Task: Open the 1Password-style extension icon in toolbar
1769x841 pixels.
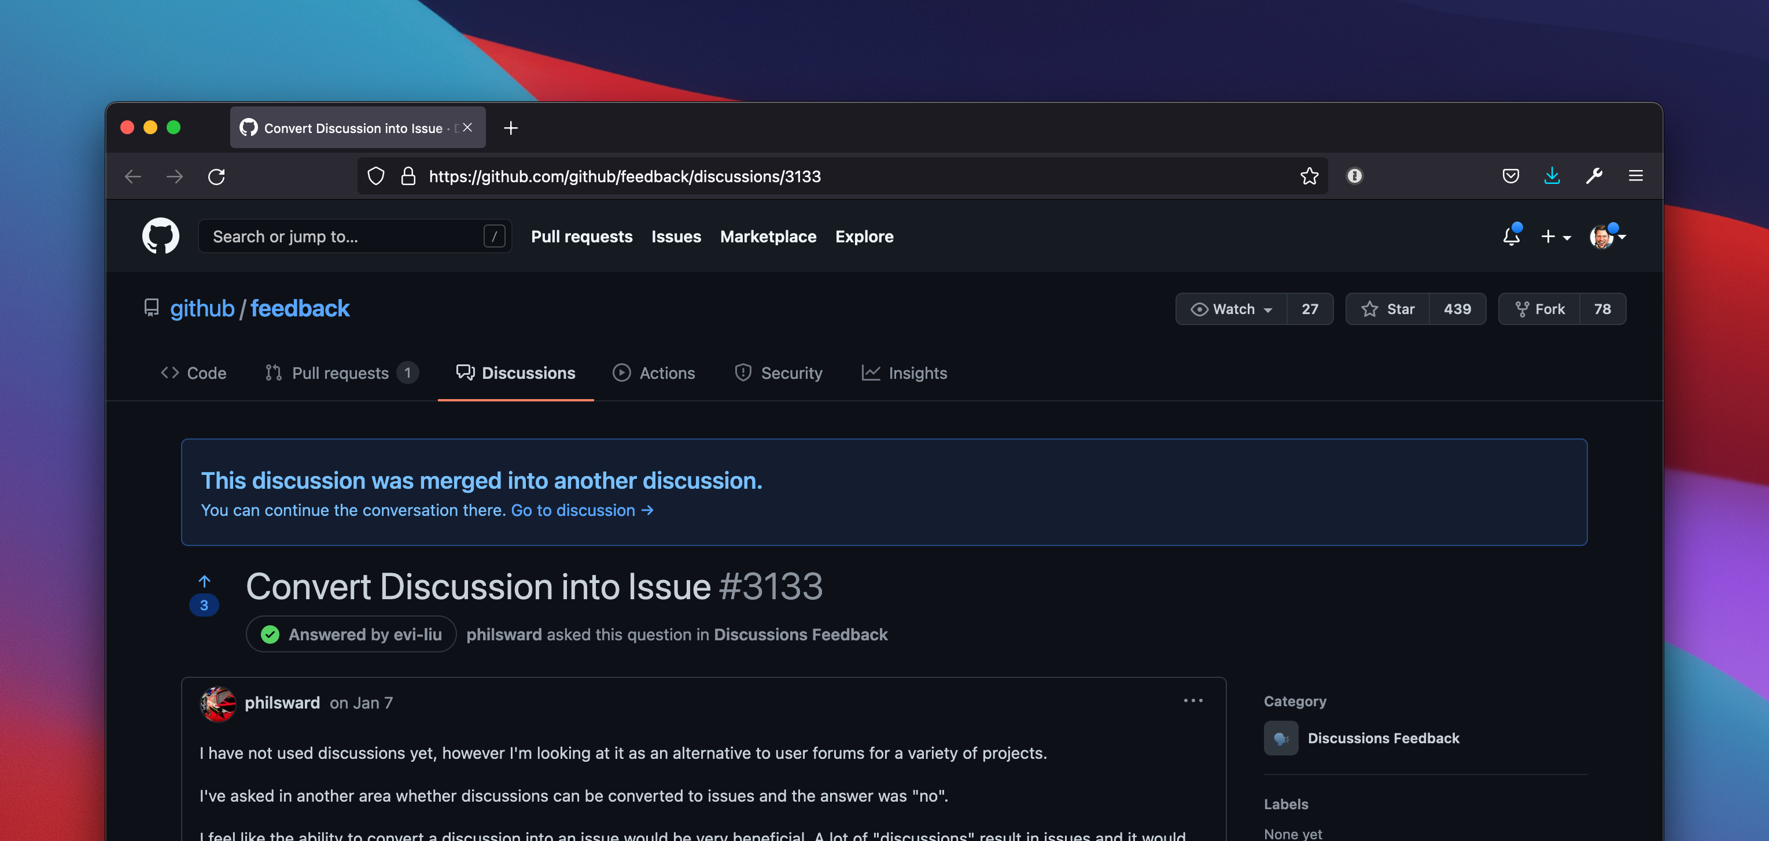Action: tap(1354, 176)
